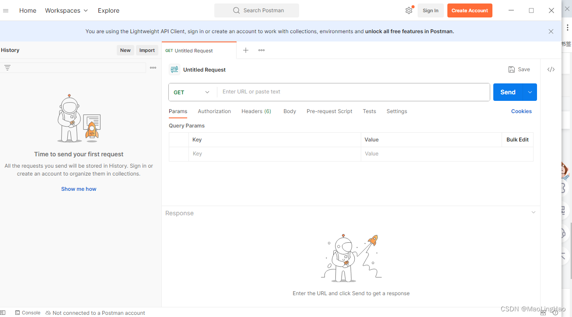The image size is (572, 317).
Task: Open the hamburger menu icon
Action: pos(6,10)
